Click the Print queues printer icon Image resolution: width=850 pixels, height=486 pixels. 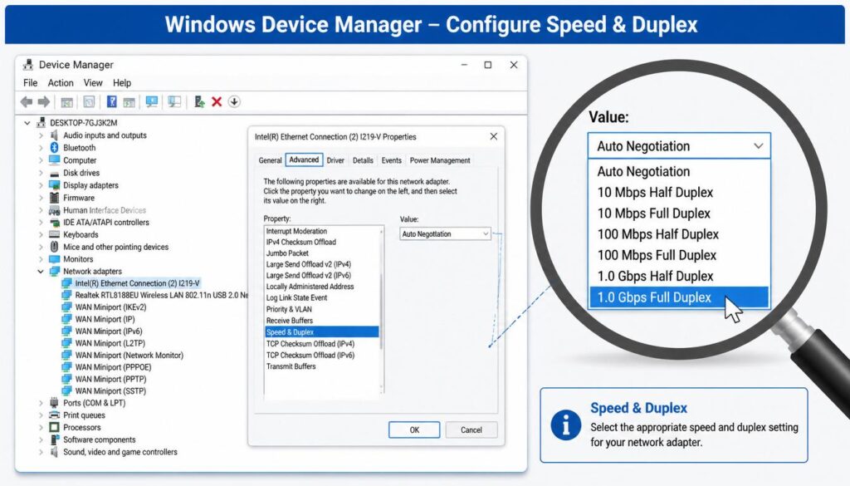point(54,415)
